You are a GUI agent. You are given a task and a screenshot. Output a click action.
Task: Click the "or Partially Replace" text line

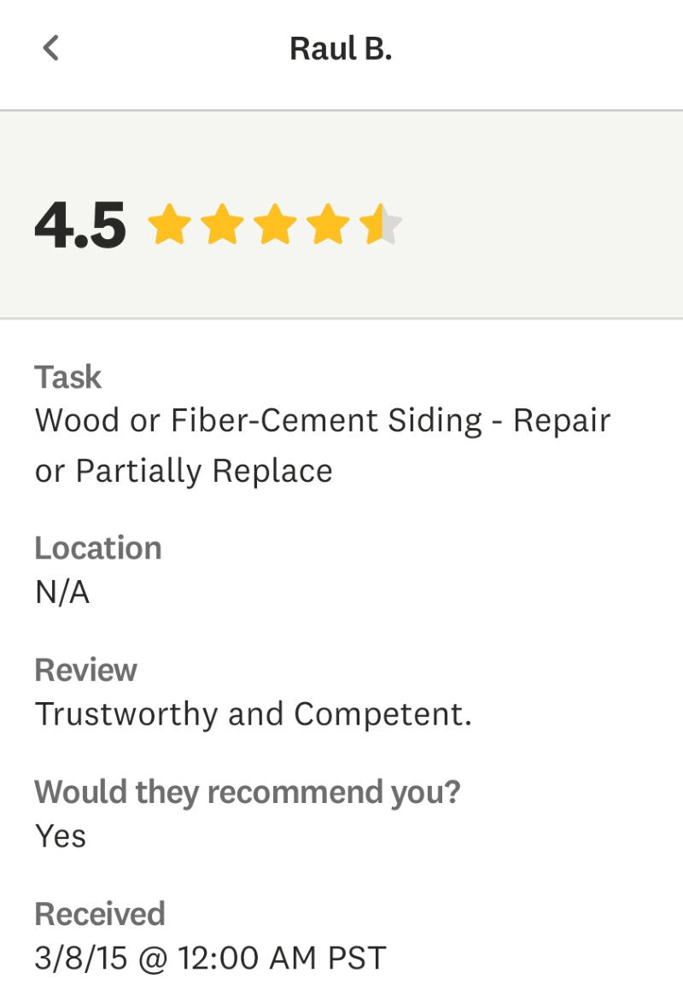184,471
